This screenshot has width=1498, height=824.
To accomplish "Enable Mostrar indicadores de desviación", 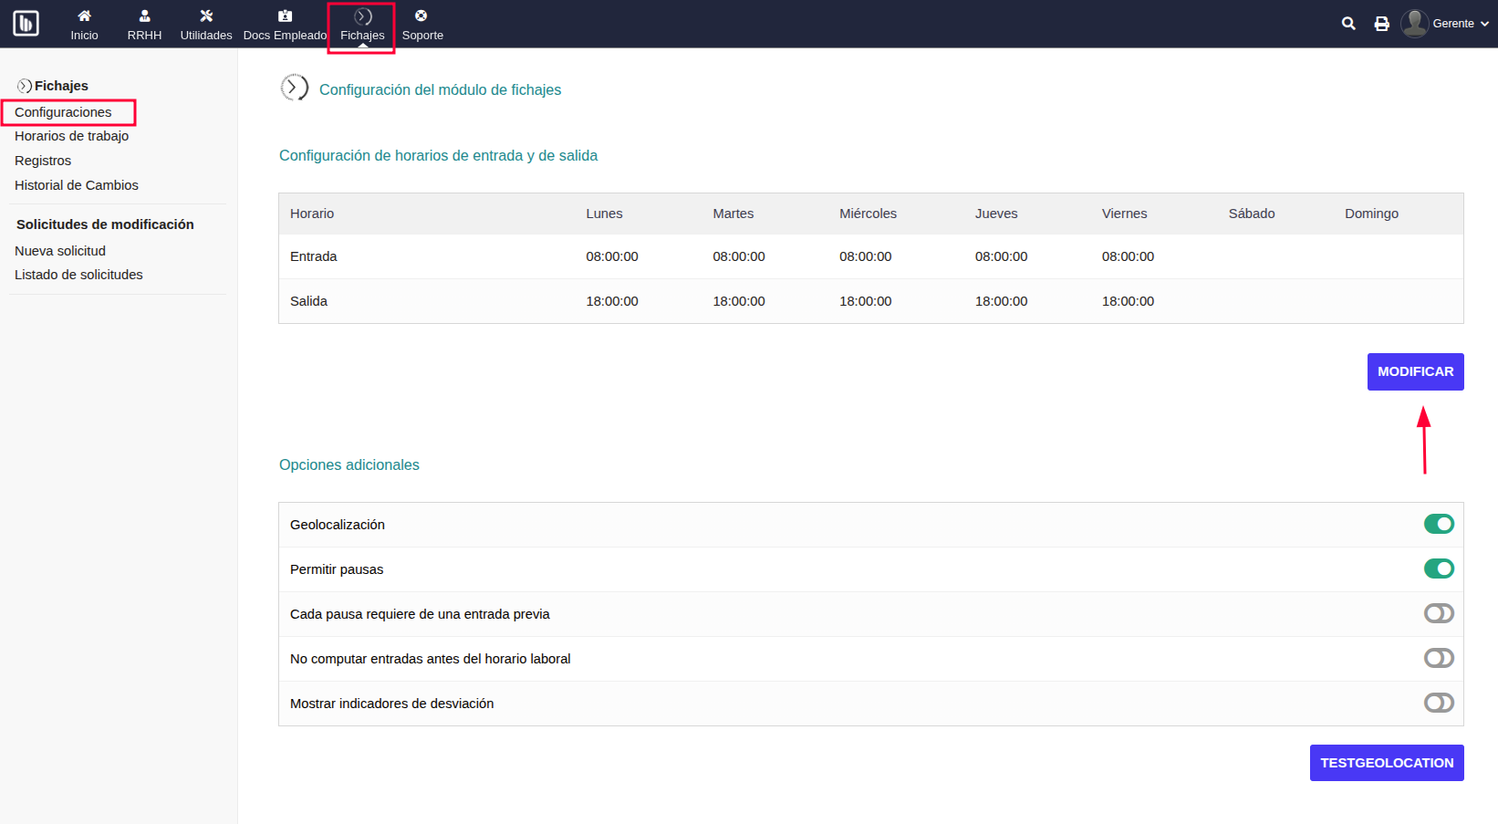I will 1439,703.
